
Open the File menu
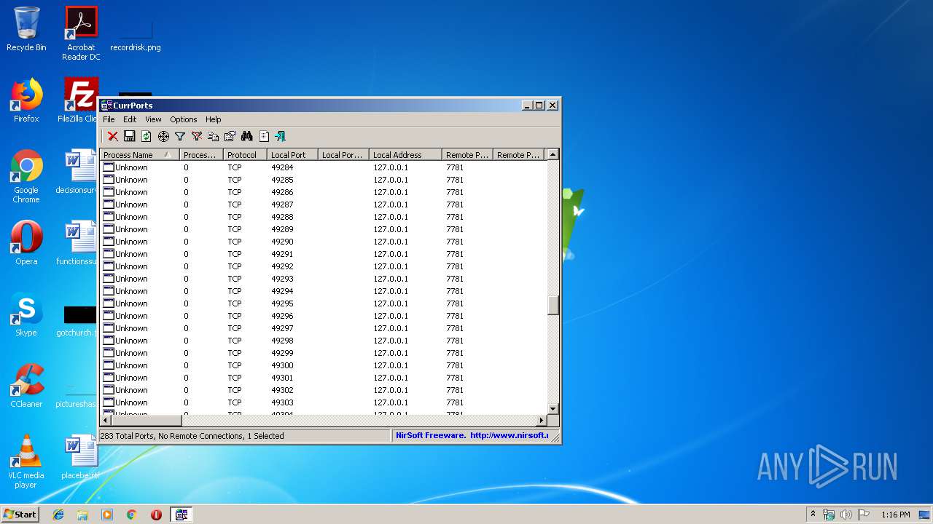tap(109, 119)
